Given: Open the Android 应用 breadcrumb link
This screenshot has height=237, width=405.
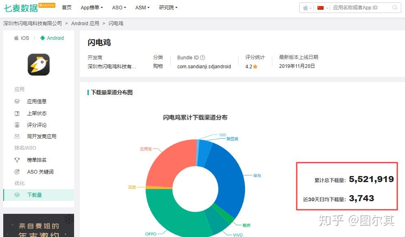Looking at the screenshot, I should [x=85, y=24].
